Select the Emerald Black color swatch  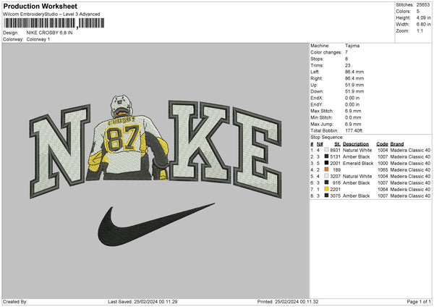327,163
